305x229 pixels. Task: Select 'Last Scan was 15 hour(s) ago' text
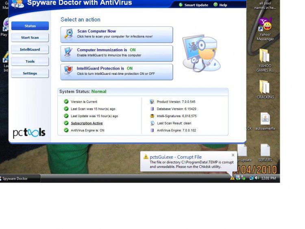(93, 109)
